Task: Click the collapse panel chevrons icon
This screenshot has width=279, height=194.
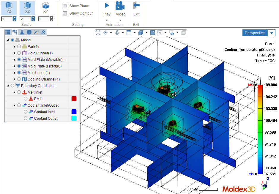Action: click(x=43, y=32)
